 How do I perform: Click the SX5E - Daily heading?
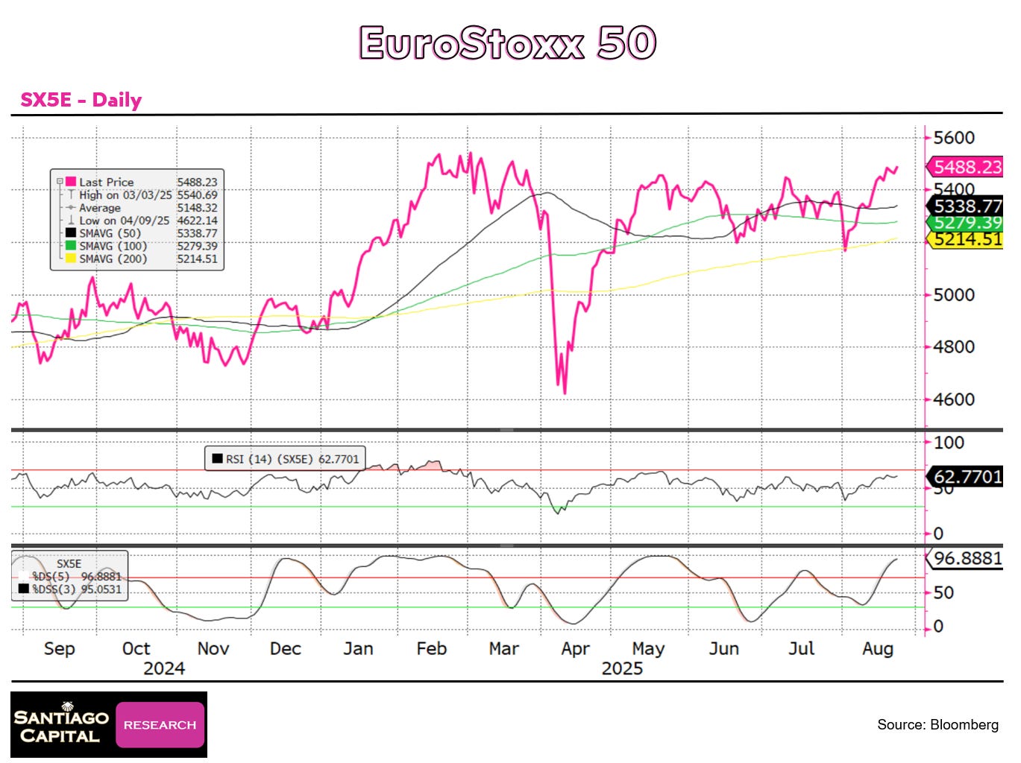coord(81,100)
